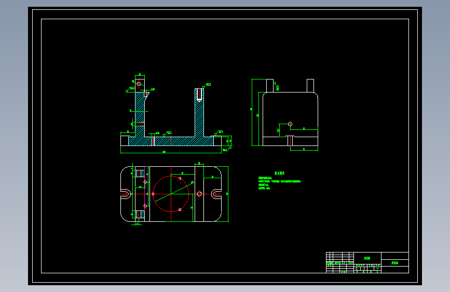Click the green part-name text in the title block

(395, 263)
